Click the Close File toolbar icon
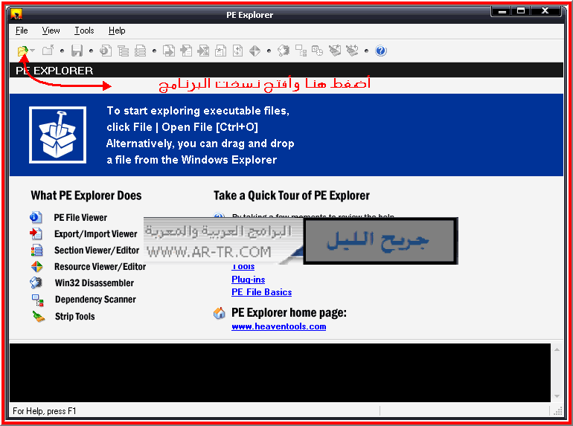 tap(48, 51)
